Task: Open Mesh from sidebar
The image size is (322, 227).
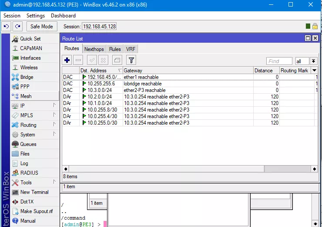Action: [34, 96]
